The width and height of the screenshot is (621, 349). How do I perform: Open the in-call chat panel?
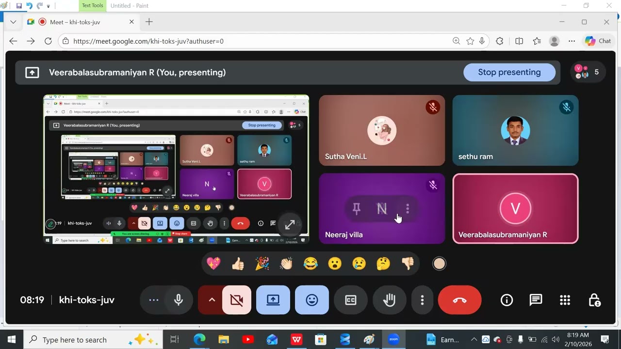(536, 300)
